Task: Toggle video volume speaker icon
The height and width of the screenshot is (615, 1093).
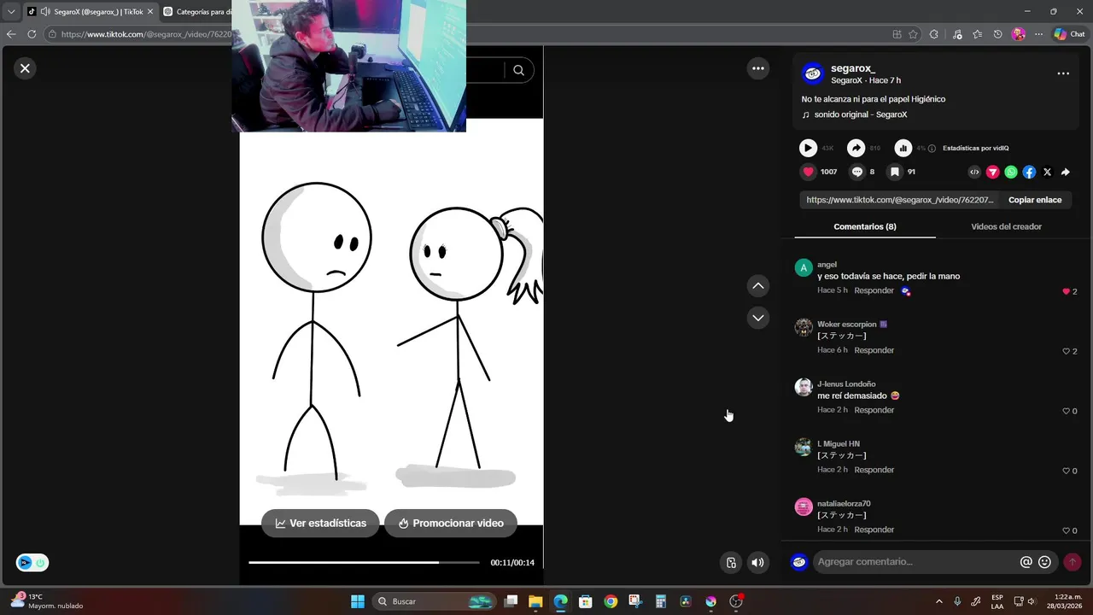Action: (x=757, y=562)
